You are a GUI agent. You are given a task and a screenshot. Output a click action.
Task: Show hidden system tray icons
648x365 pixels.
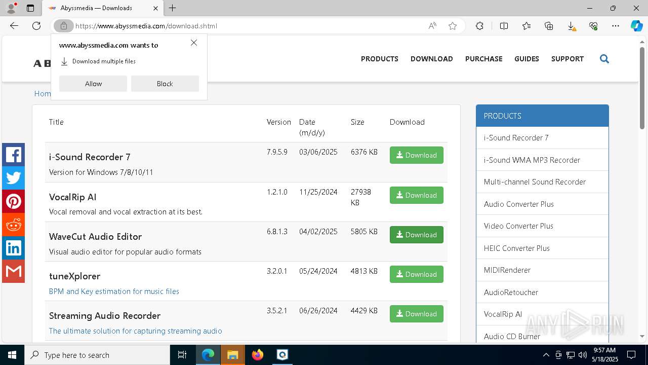[x=546, y=355]
